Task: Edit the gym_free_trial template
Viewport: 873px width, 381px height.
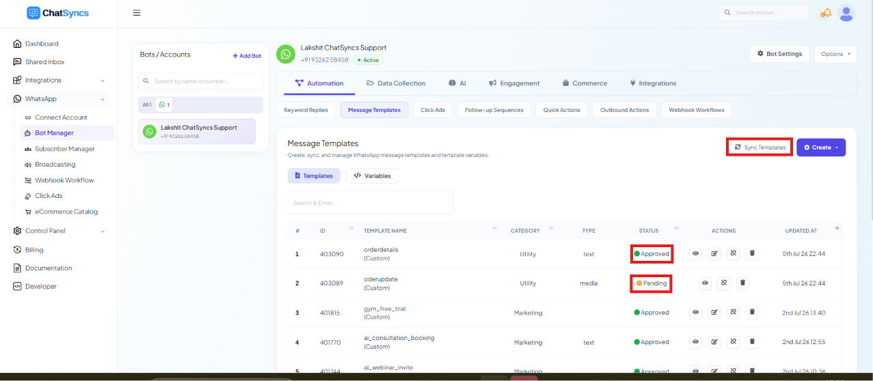Action: [714, 312]
